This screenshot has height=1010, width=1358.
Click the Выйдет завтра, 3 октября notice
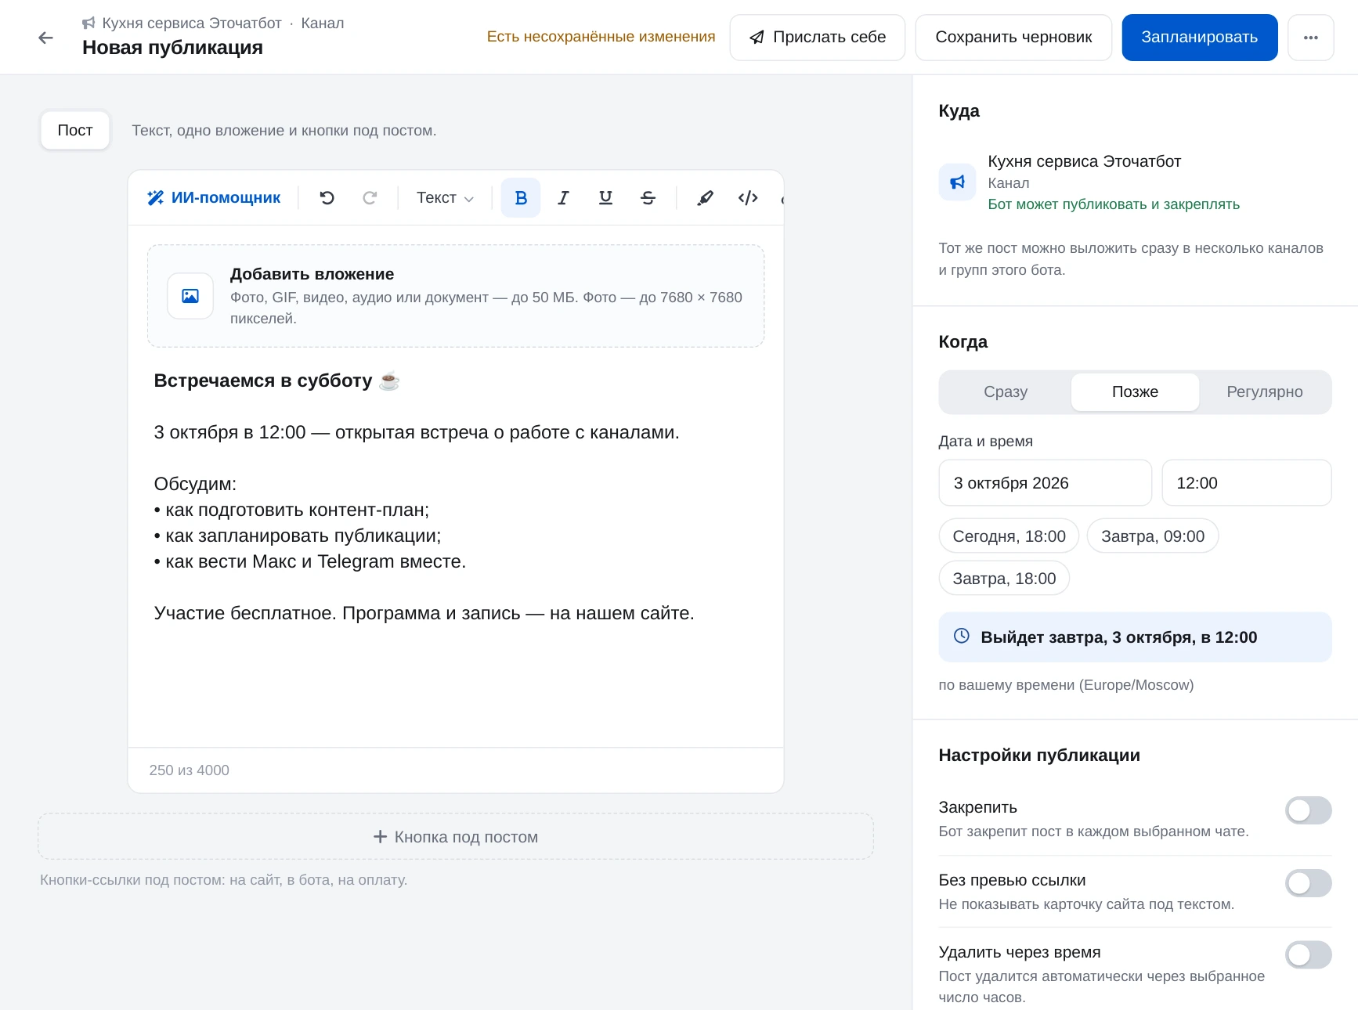[x=1135, y=637]
